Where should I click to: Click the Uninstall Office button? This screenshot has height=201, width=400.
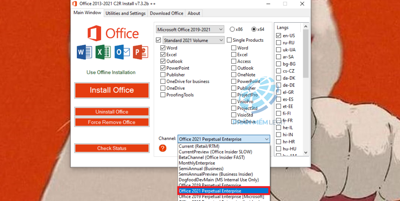[112, 112]
